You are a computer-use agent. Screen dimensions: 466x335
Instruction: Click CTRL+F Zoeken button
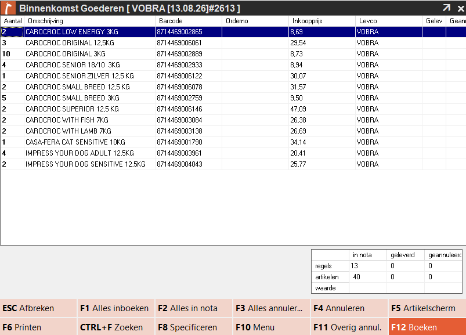click(116, 327)
